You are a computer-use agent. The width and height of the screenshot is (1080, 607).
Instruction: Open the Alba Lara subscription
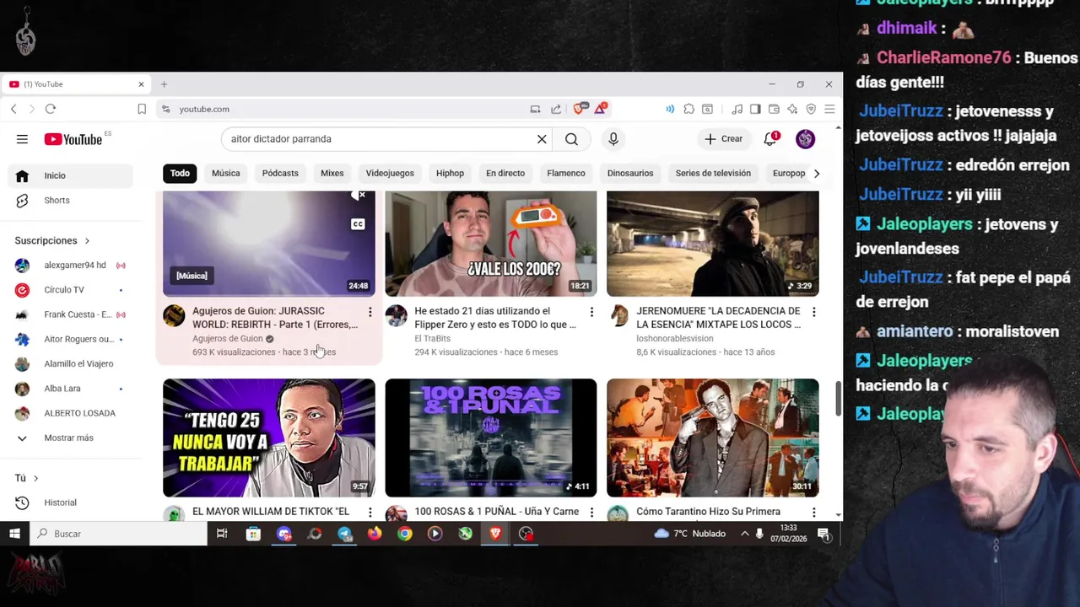point(71,389)
